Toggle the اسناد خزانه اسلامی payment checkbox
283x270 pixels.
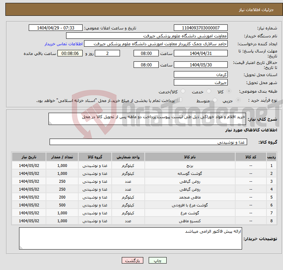pos(180,99)
